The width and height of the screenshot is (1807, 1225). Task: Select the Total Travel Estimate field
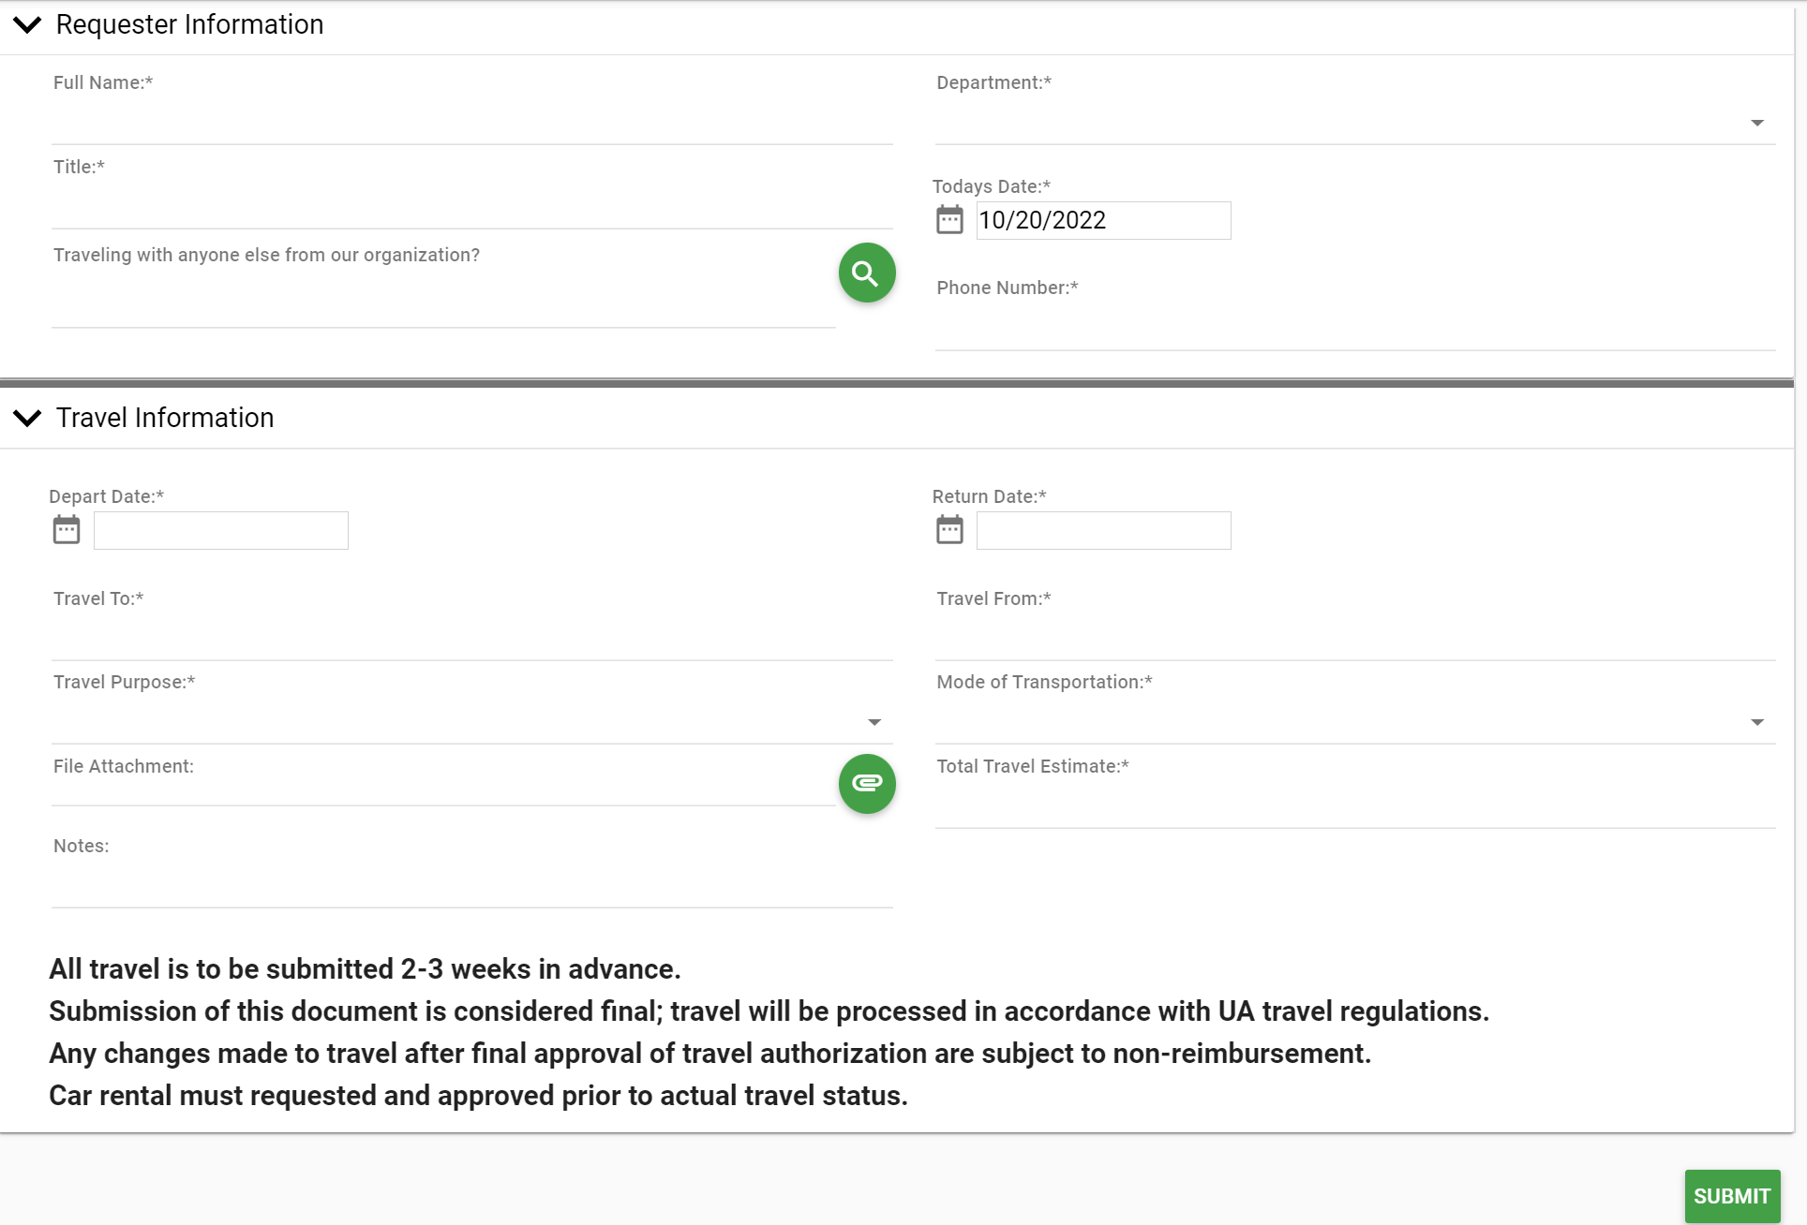(x=1354, y=806)
